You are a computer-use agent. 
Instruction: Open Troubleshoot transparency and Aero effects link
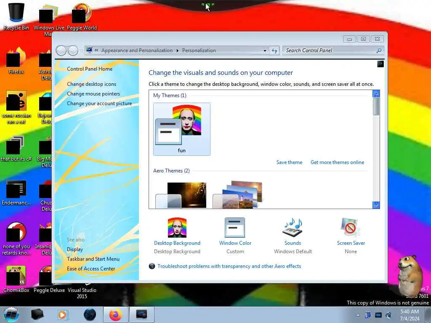tap(229, 266)
